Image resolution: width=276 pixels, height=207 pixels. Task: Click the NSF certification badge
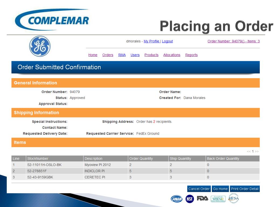[x=189, y=199]
